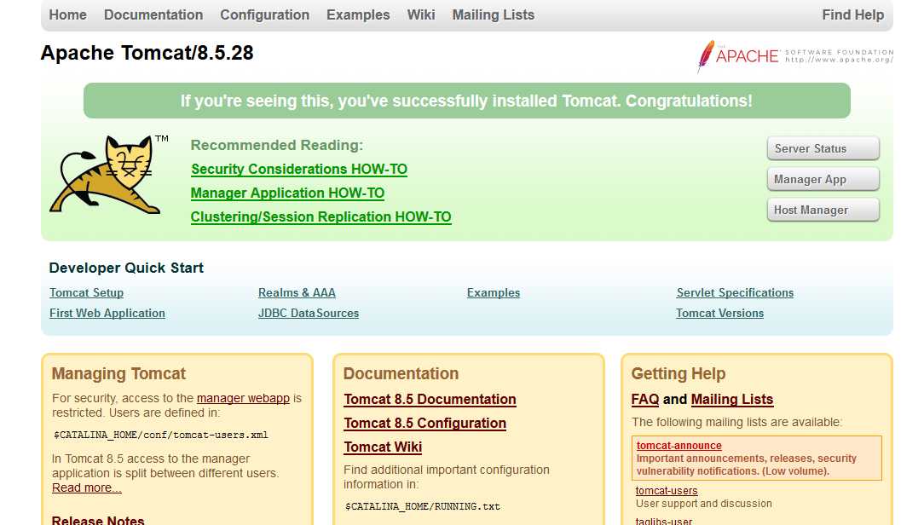Click the Recommended Reading heading
The image size is (924, 525).
click(x=277, y=145)
